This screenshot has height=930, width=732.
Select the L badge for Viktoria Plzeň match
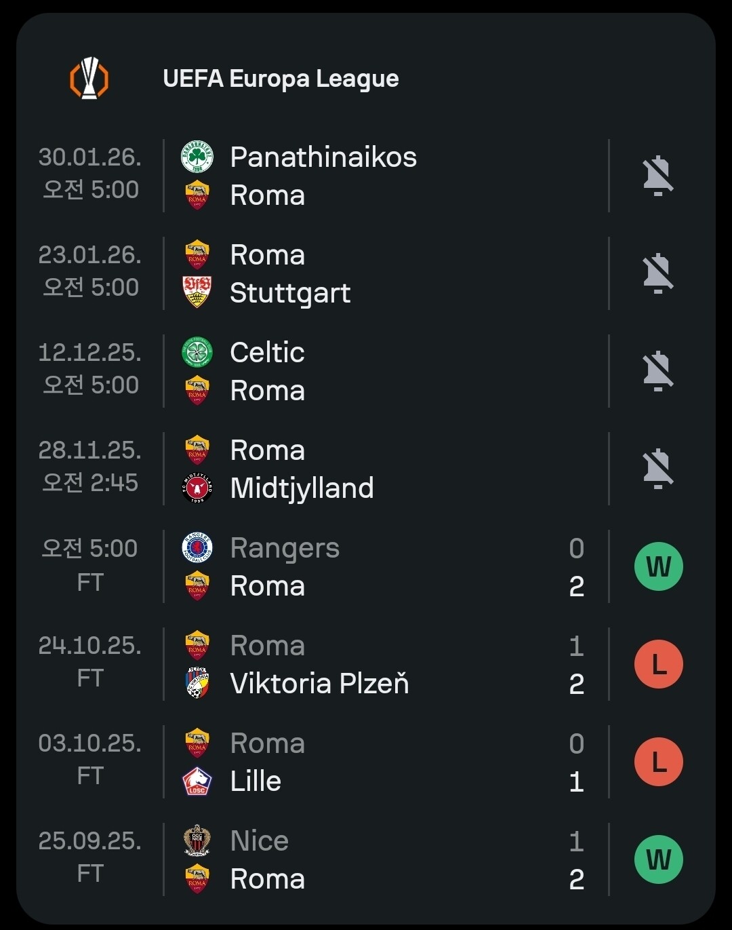658,664
